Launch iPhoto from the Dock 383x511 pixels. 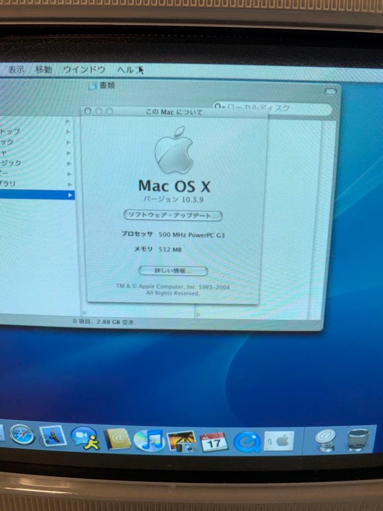(x=182, y=441)
